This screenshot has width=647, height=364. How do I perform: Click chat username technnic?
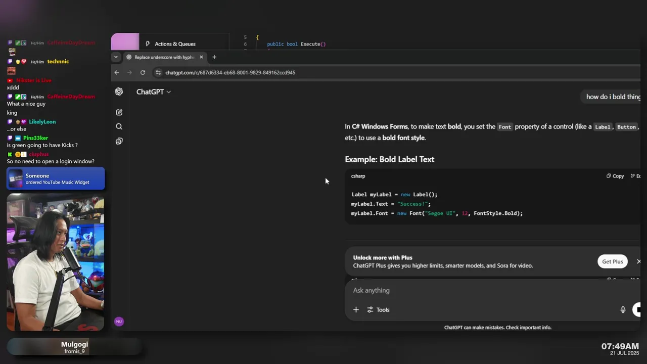pos(58,62)
